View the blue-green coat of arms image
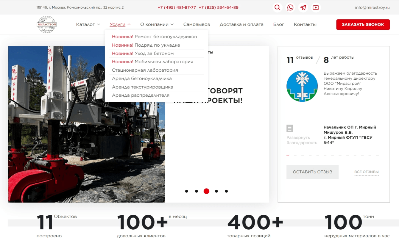This screenshot has height=243, width=399. point(302,86)
